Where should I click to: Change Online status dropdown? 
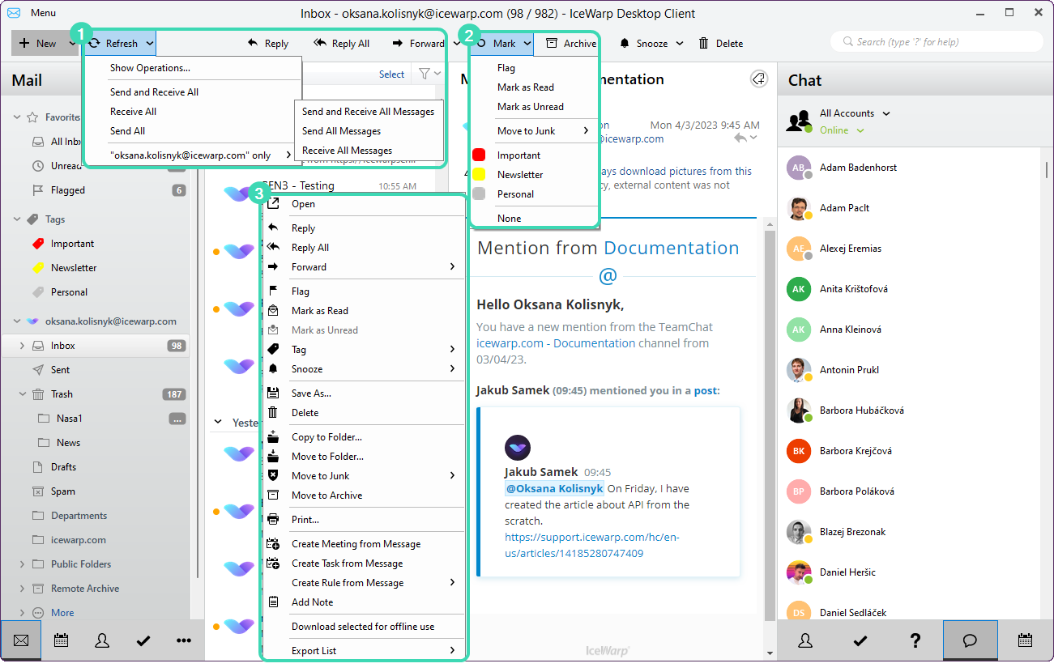point(842,130)
